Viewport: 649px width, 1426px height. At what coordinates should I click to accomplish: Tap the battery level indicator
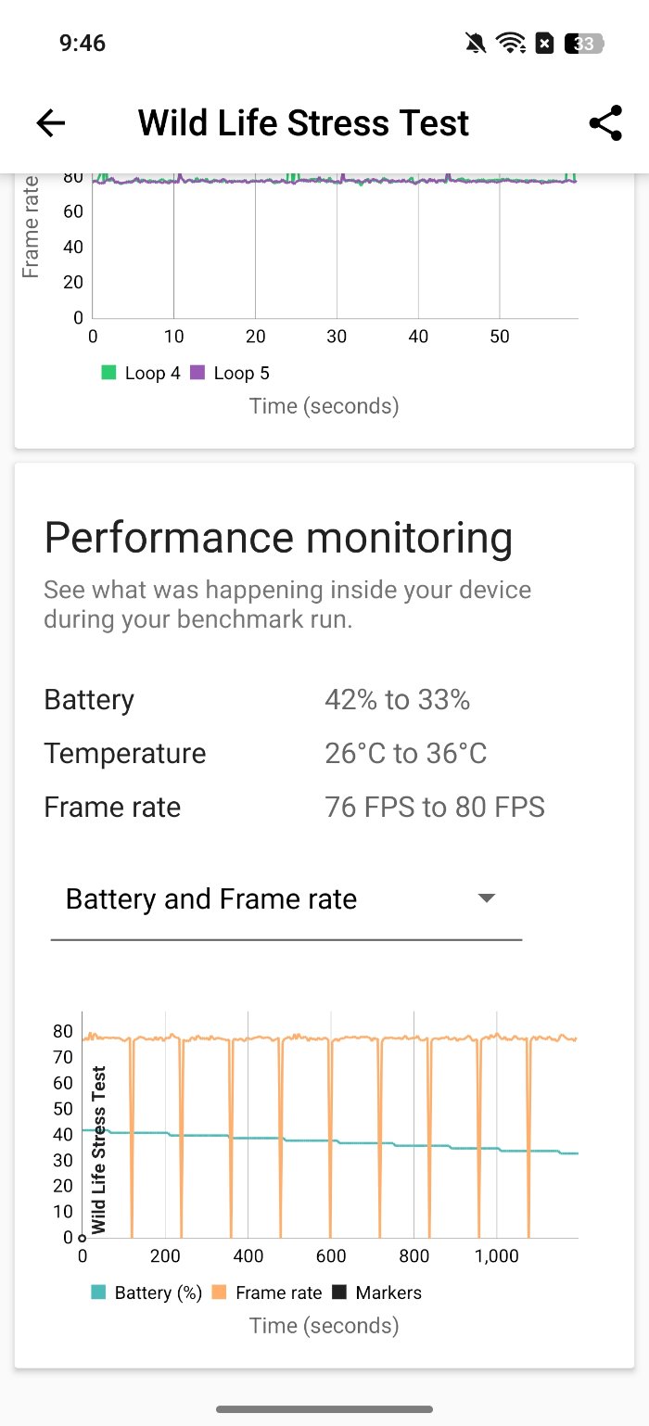click(586, 43)
